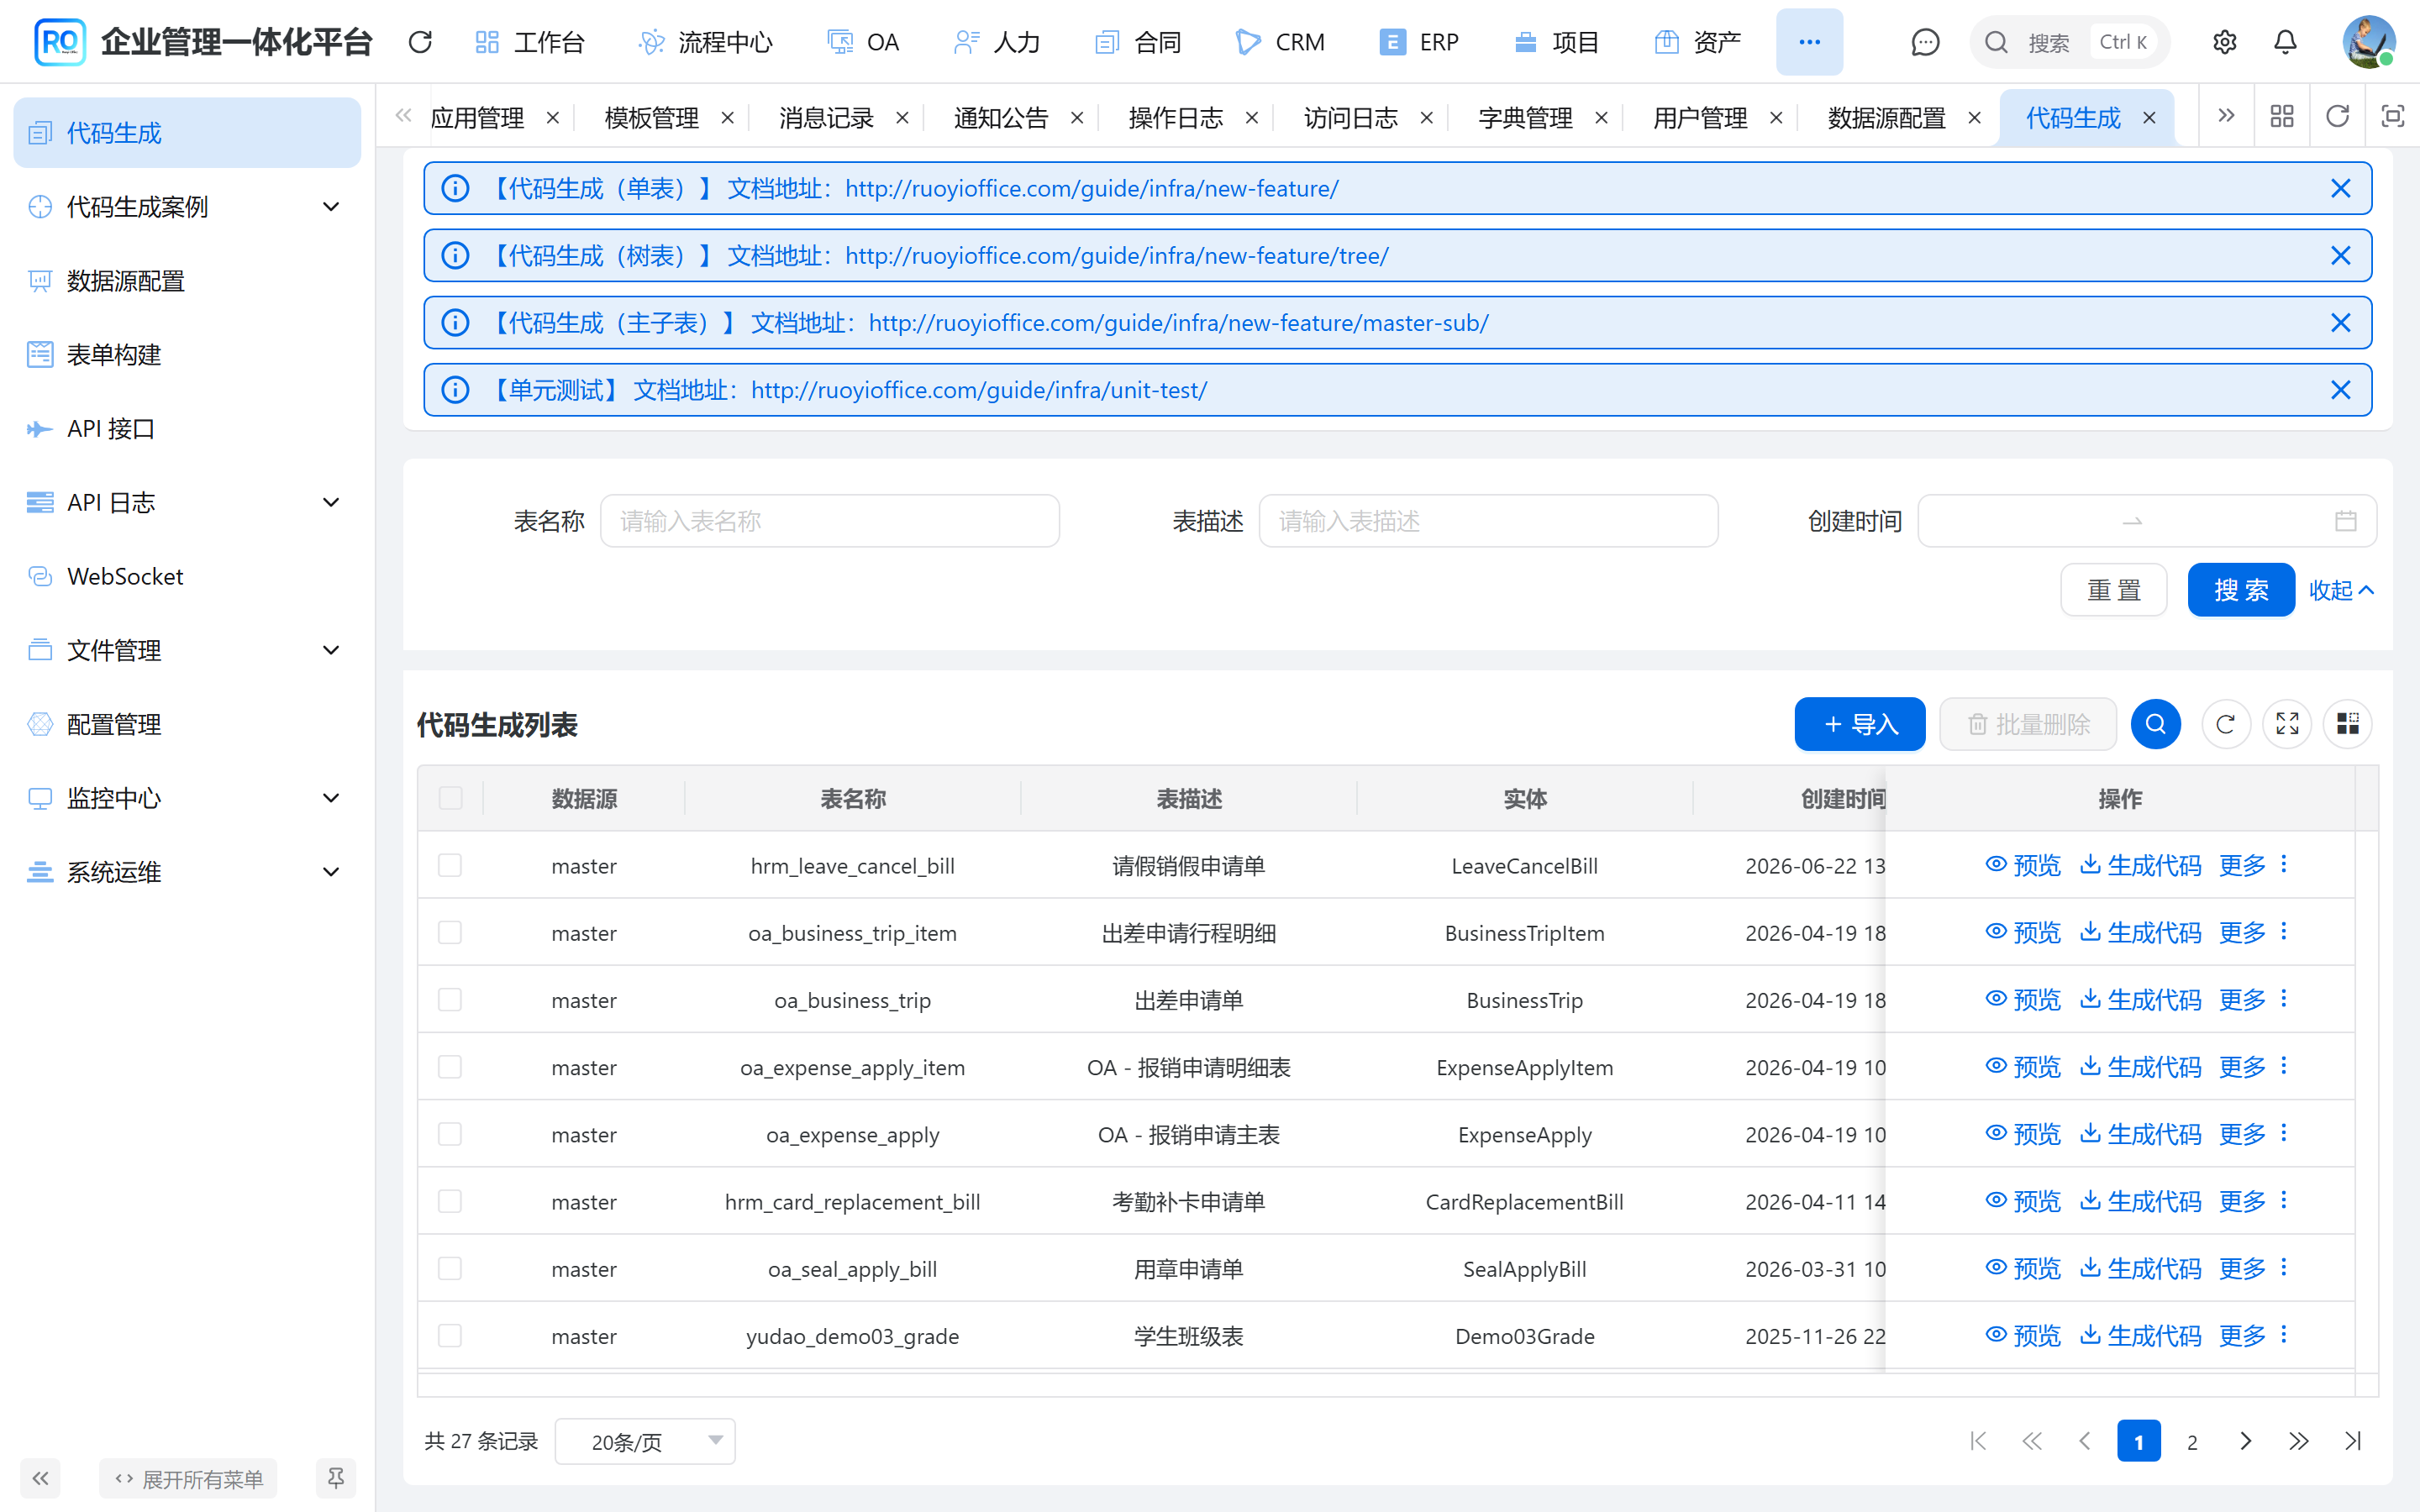Open the notification bell
Viewport: 2420px width, 1512px height.
coord(2285,42)
